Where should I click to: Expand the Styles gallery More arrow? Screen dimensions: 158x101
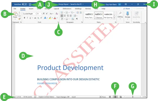click(x=114, y=18)
